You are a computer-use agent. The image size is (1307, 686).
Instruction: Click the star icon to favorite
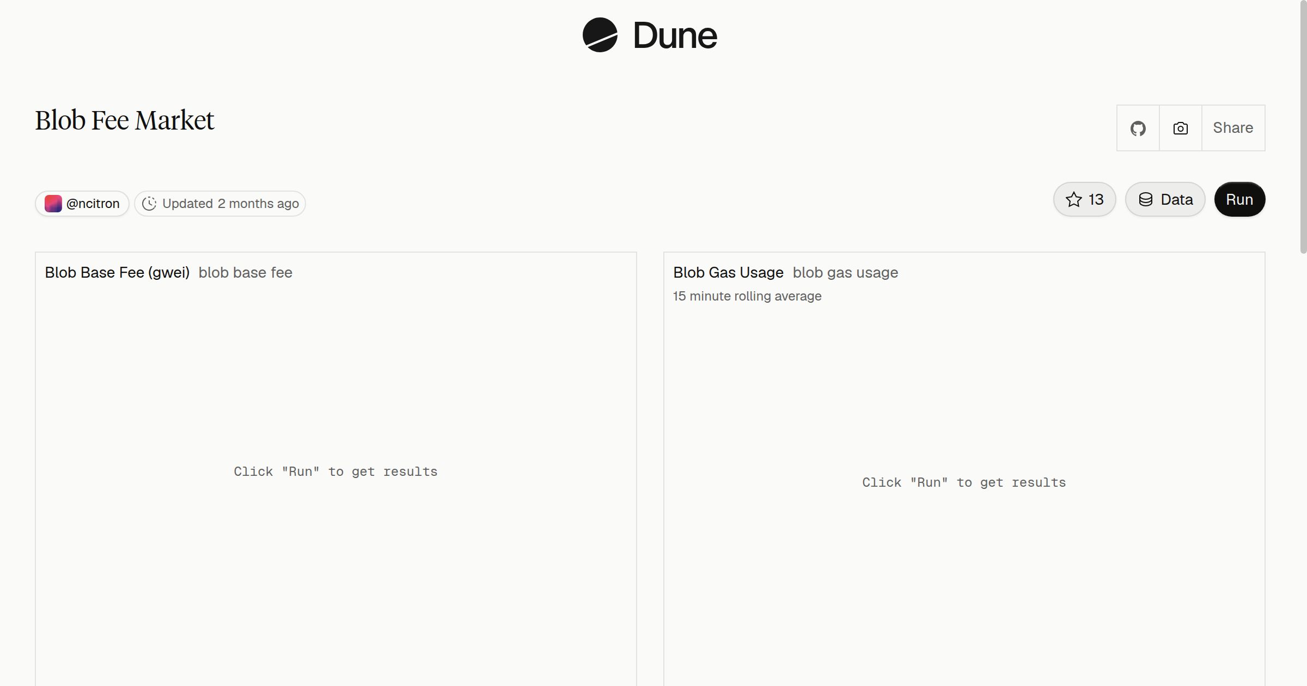click(1073, 199)
